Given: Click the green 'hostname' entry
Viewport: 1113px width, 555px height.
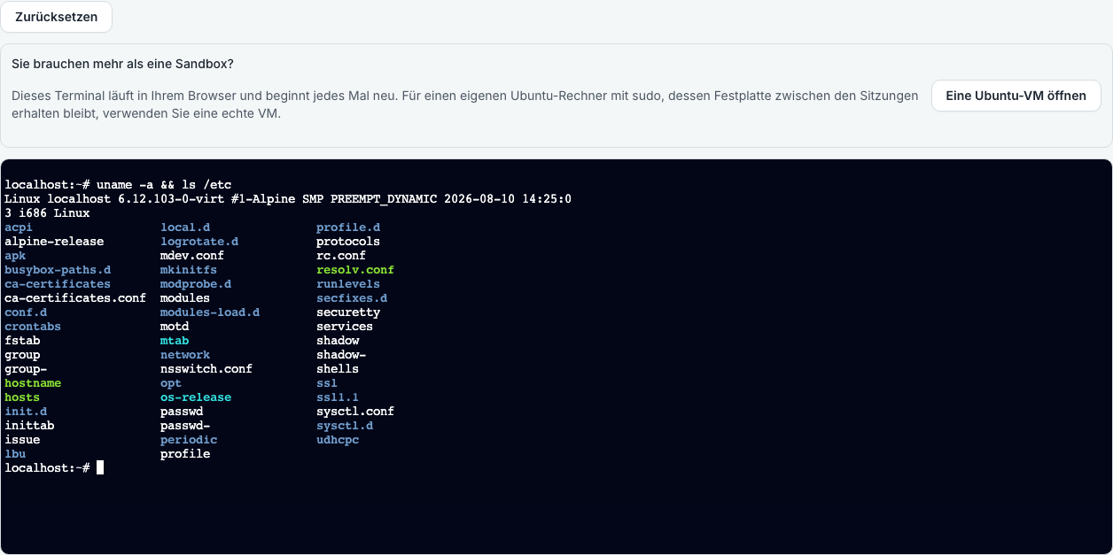Looking at the screenshot, I should coord(33,383).
